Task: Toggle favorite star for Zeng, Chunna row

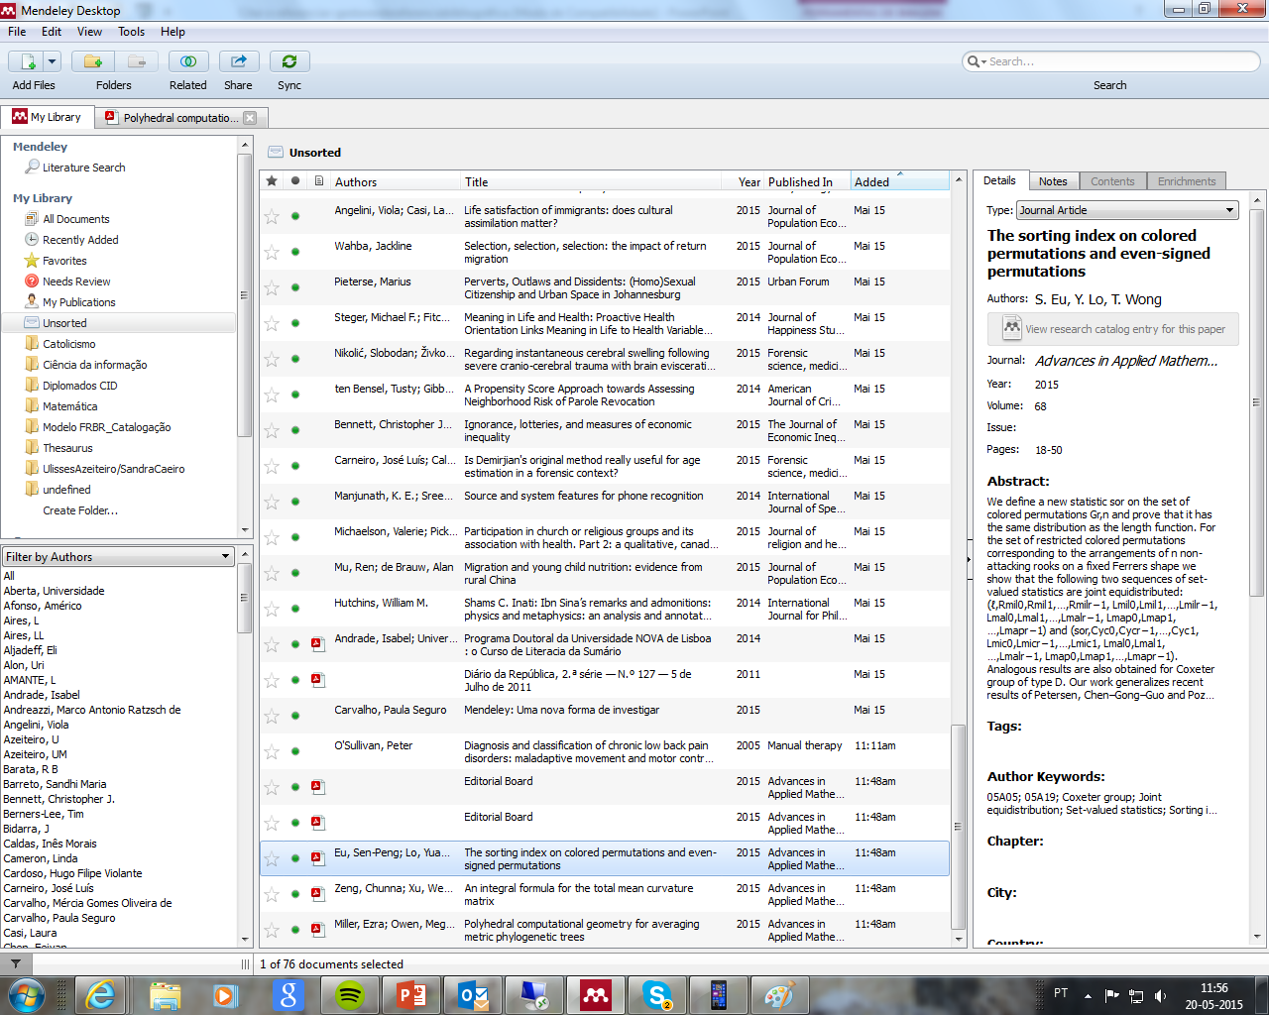Action: pos(272,895)
